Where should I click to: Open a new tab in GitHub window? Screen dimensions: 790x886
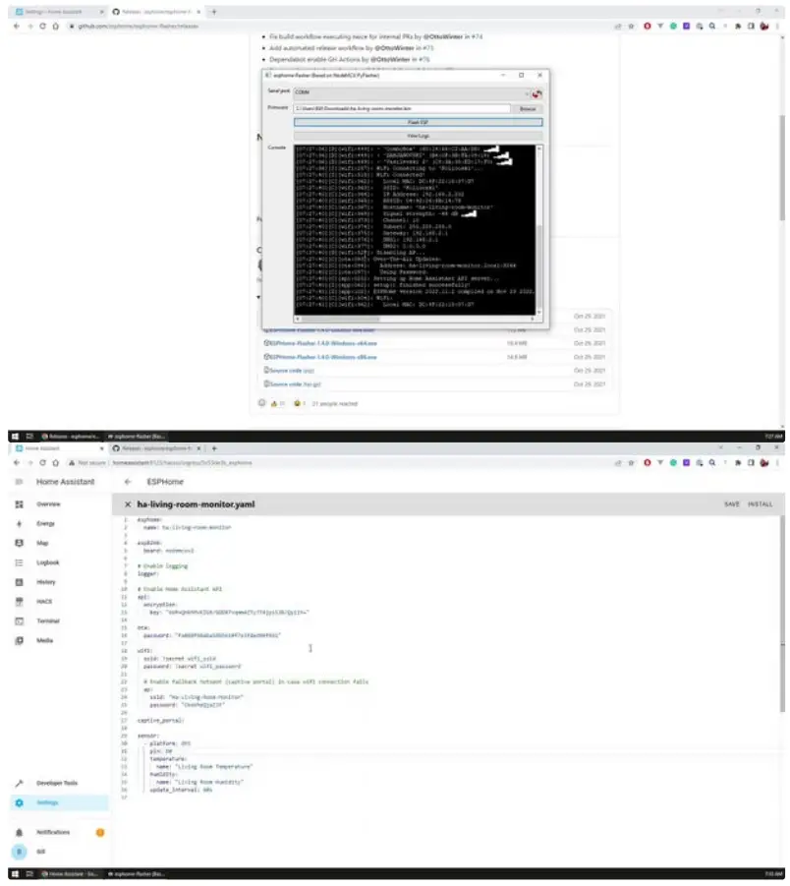[x=214, y=12]
